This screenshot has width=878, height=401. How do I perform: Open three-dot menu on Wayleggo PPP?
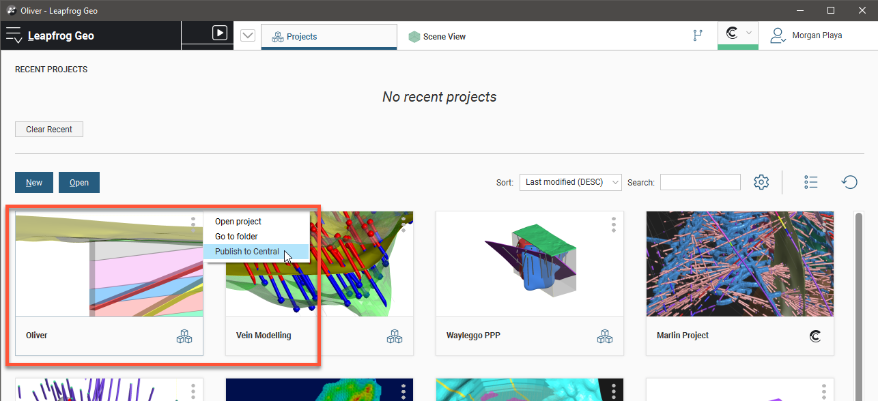614,224
